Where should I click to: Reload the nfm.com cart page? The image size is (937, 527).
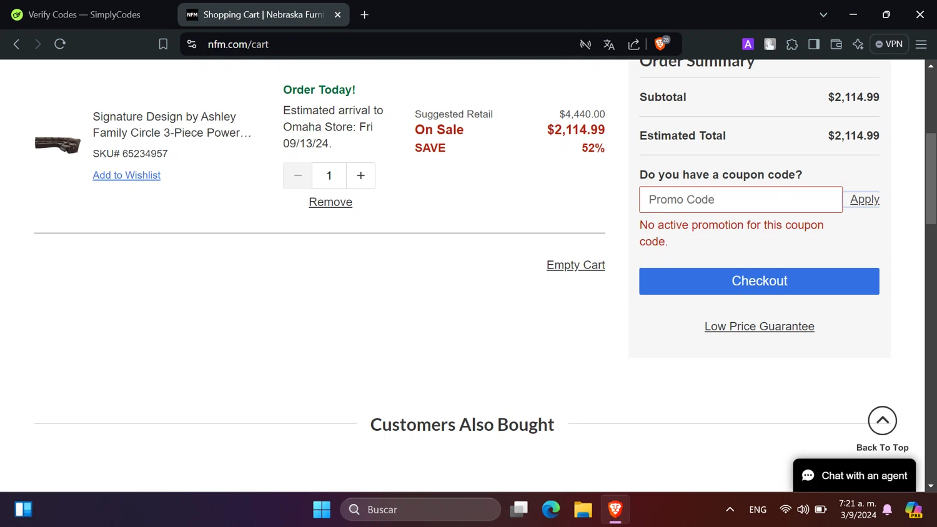click(60, 44)
